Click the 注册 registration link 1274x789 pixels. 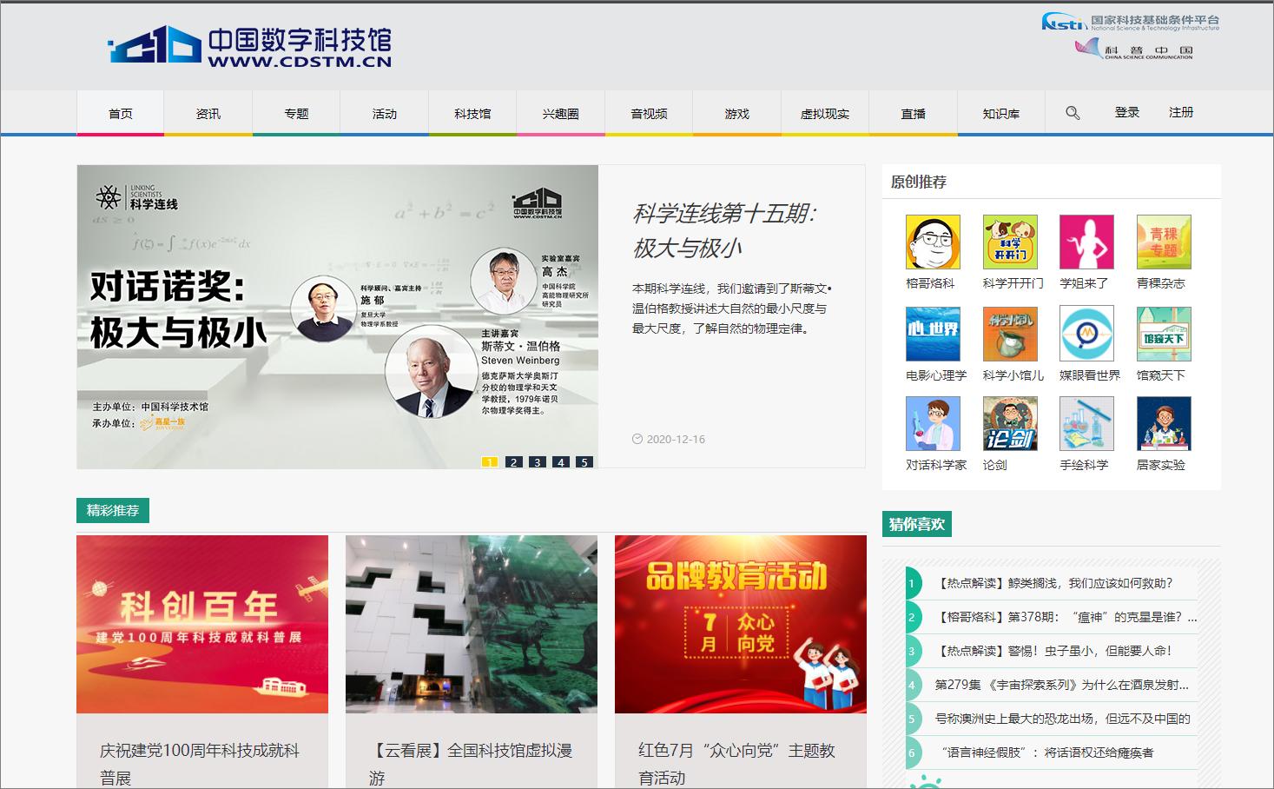(1179, 112)
